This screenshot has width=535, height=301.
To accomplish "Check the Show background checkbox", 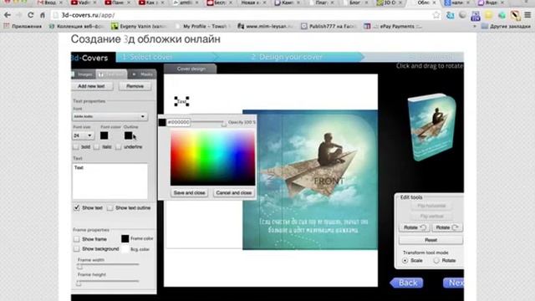I will point(76,249).
